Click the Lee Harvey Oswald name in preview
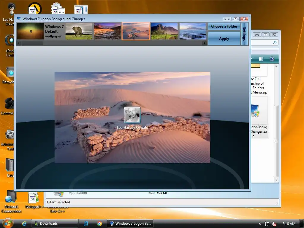This screenshot has width=304, height=228. click(x=132, y=127)
